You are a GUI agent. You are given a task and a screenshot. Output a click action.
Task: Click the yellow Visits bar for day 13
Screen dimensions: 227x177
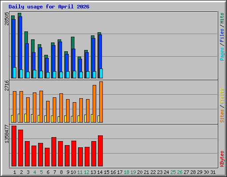point(92,118)
